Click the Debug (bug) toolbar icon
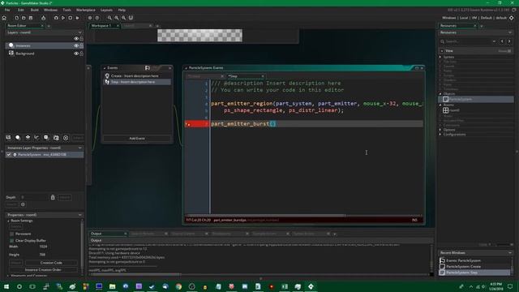 [56, 18]
